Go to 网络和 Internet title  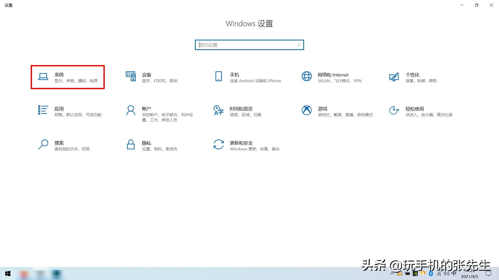(333, 75)
